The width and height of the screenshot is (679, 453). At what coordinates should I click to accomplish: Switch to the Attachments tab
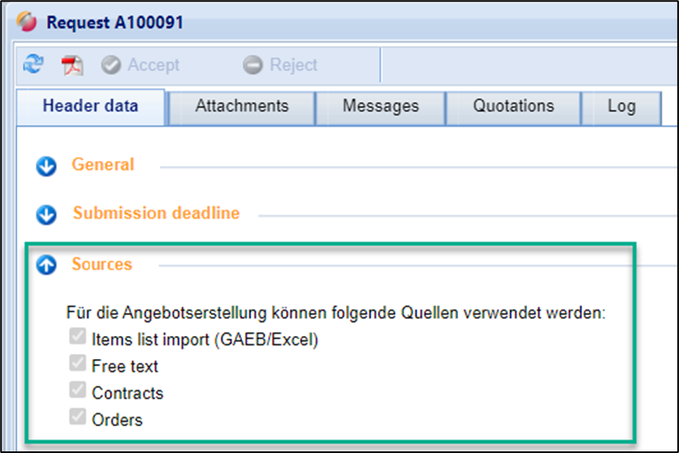(241, 106)
